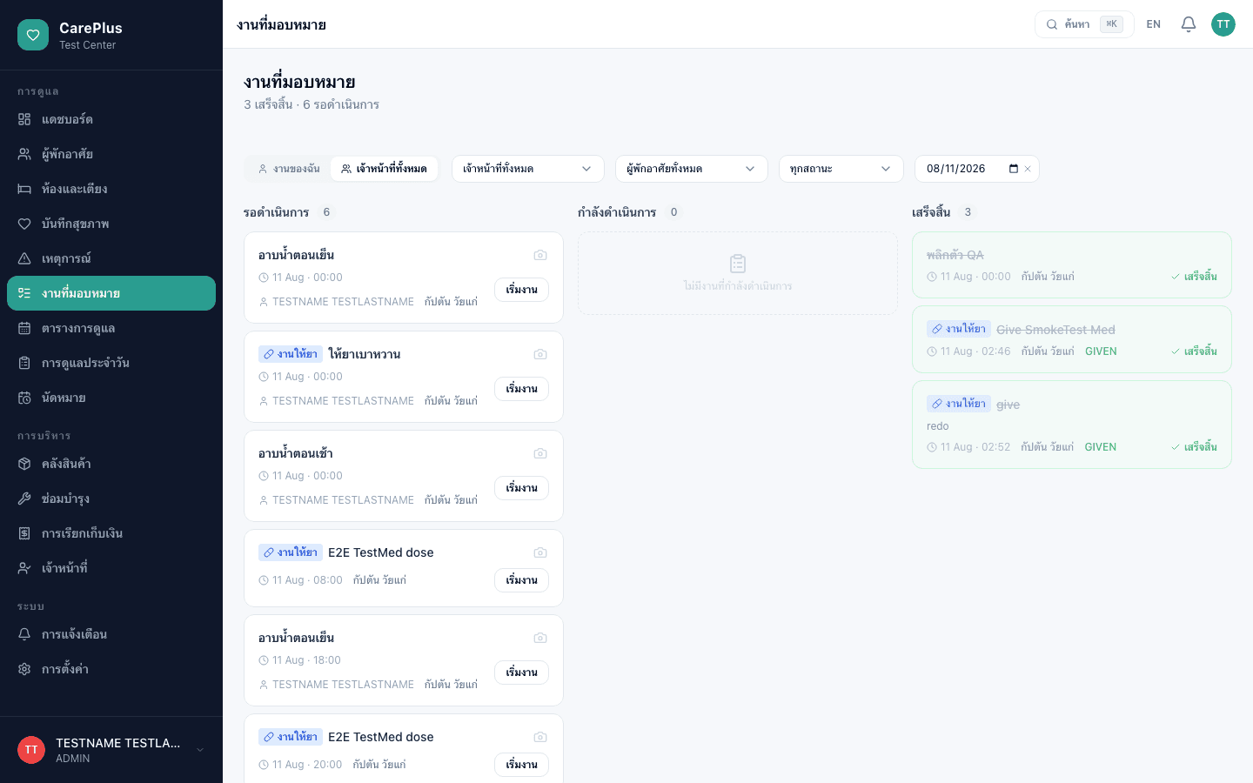The width and height of the screenshot is (1253, 783).
Task: Switch to งานของฉัน view toggle
Action: (289, 169)
